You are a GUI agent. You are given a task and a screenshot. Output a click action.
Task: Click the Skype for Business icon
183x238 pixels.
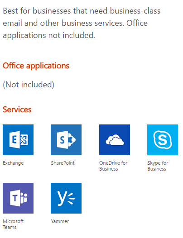[163, 140]
